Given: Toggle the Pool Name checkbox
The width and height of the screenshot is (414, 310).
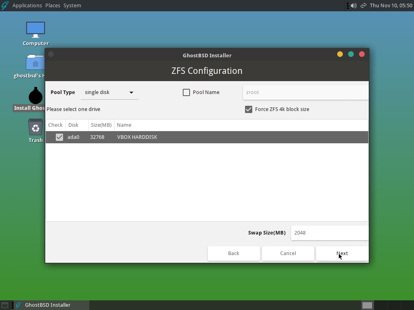Looking at the screenshot, I should [186, 92].
